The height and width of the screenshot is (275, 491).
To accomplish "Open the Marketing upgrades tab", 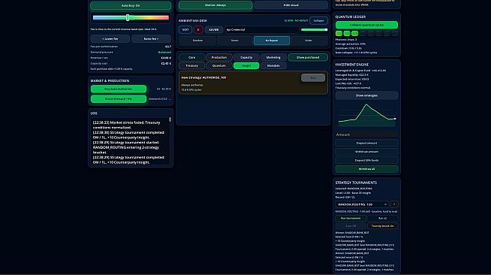I will tap(273, 57).
